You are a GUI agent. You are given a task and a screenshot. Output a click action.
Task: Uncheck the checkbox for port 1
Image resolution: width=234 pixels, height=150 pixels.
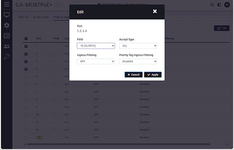coord(26,46)
